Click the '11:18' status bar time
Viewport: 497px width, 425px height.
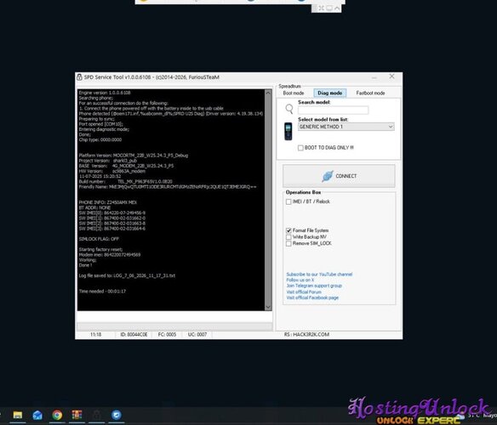click(x=95, y=334)
